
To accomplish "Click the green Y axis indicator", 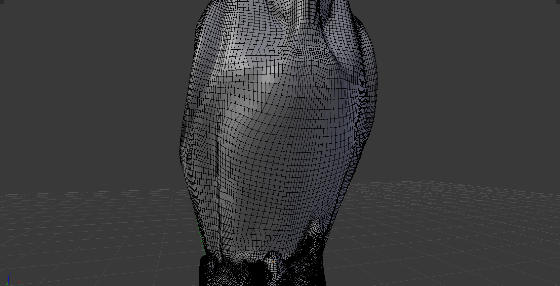I will [7, 284].
